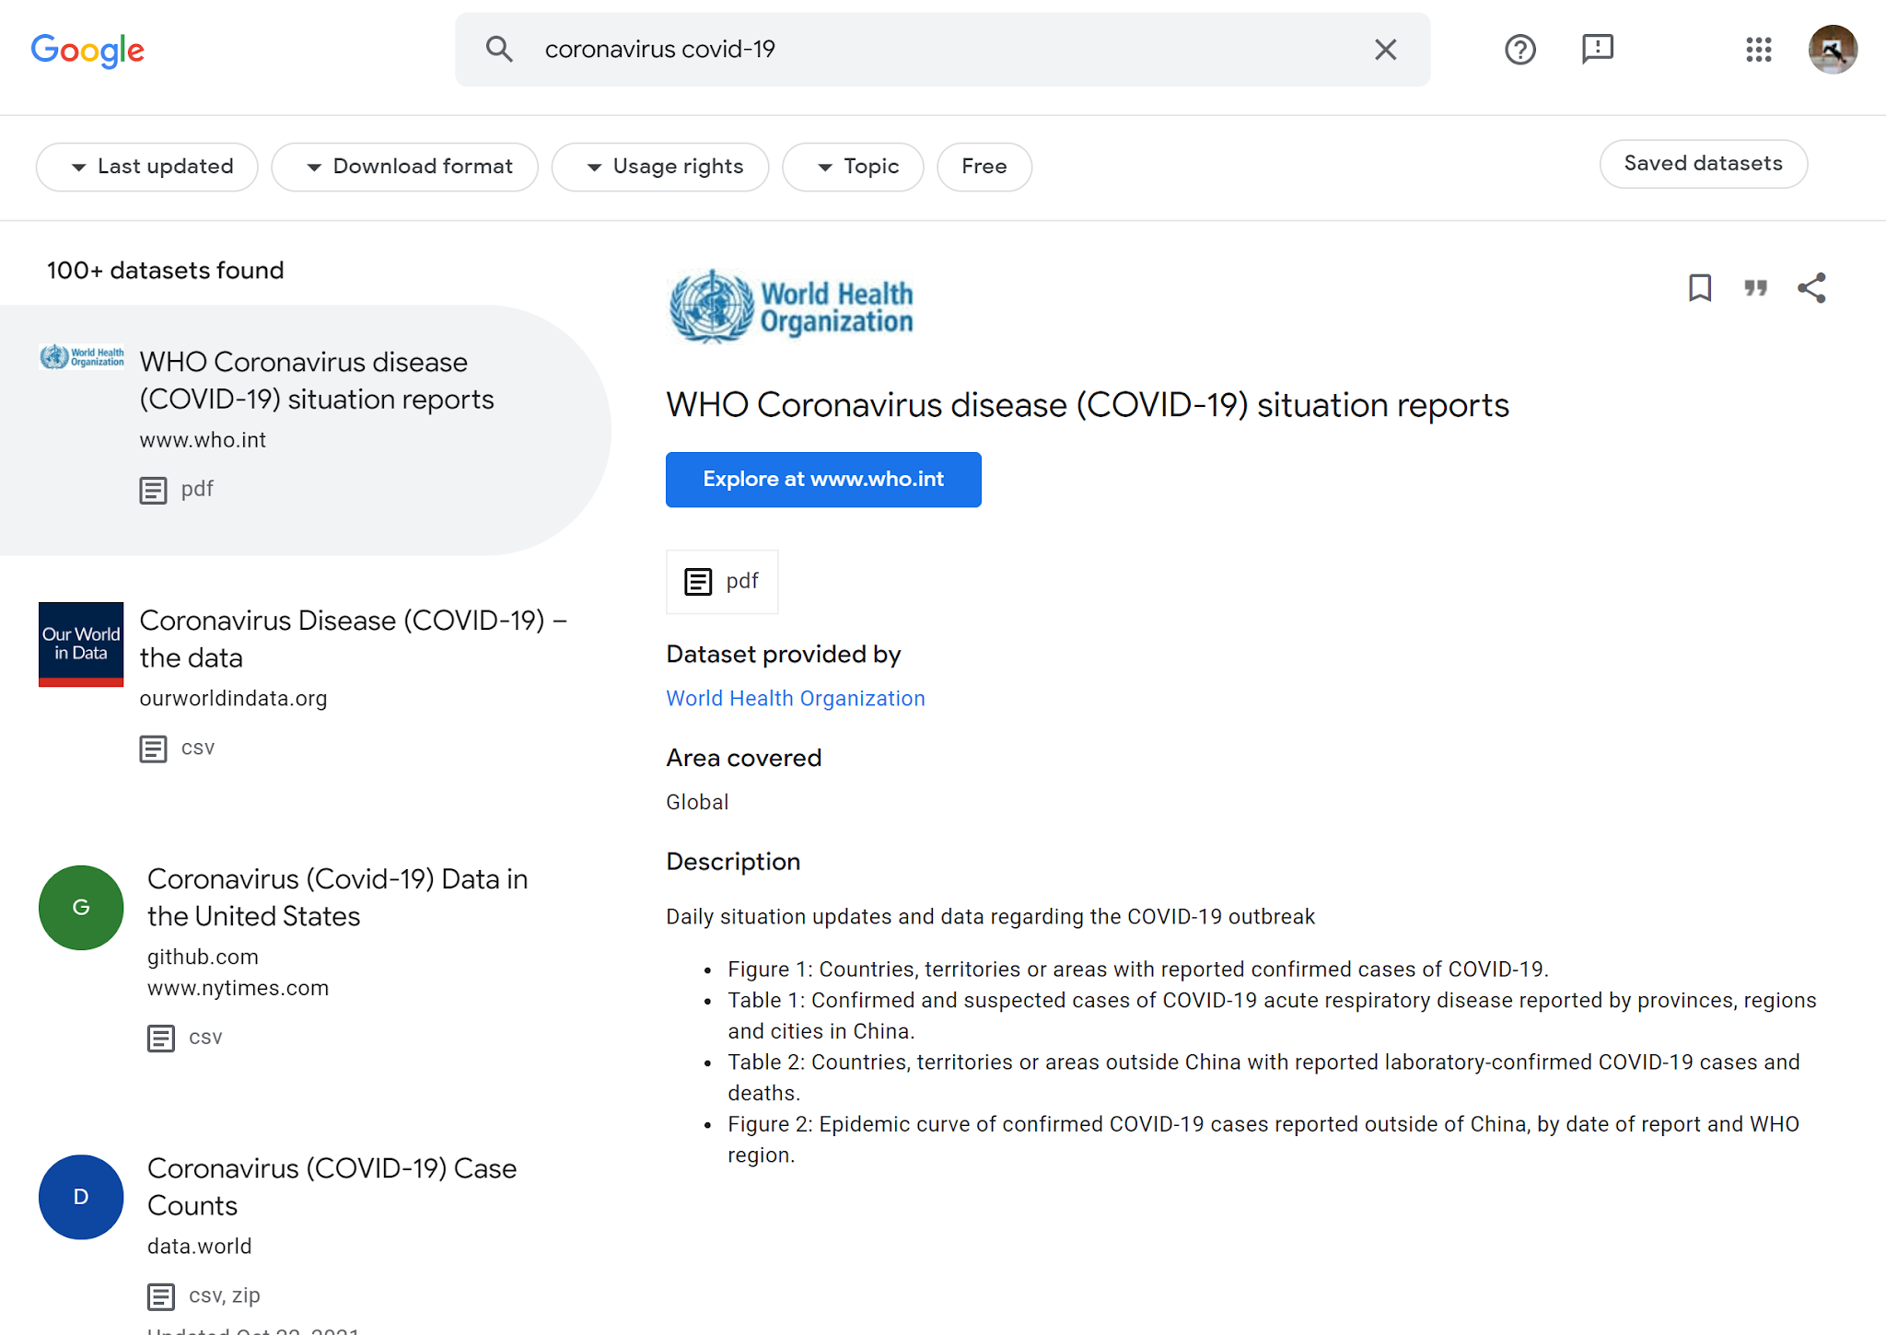Click www.nytimes.com source text
1886x1335 pixels.
point(238,988)
